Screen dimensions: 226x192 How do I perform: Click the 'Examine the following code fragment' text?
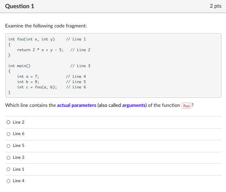tap(46, 26)
